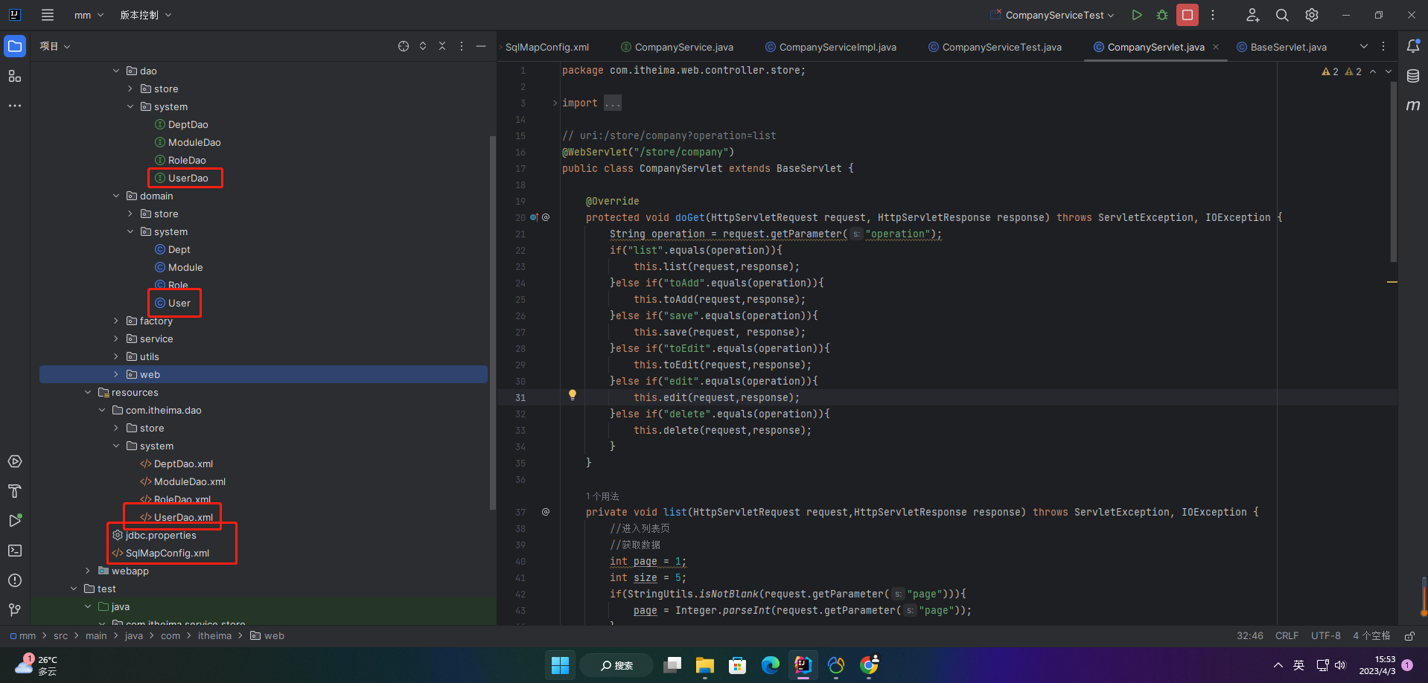The image size is (1428, 683).
Task: Switch to the SqlMapConfig.xml tab
Action: click(x=546, y=47)
